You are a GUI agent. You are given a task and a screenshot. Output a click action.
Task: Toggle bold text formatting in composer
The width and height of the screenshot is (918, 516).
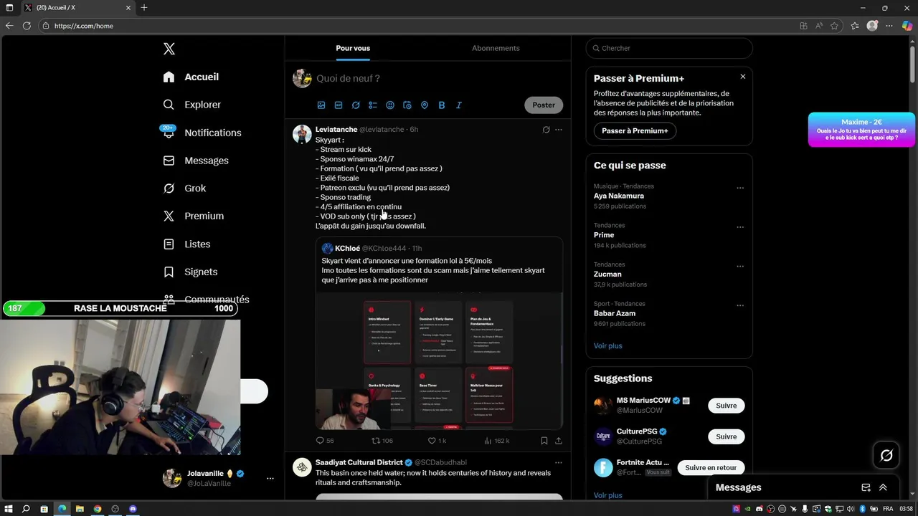click(x=442, y=105)
